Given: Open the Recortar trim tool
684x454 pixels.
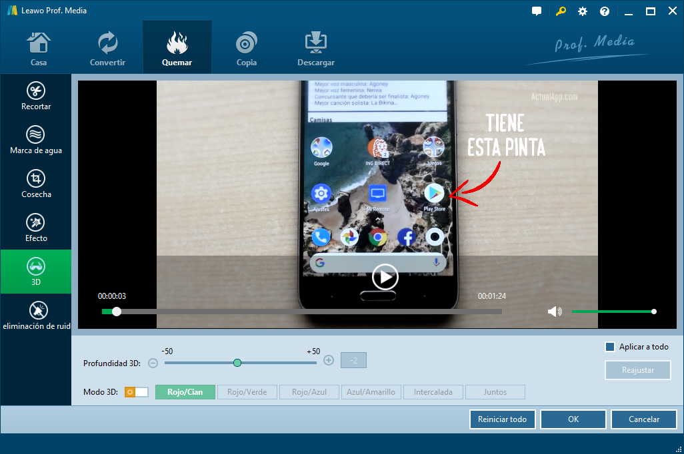Looking at the screenshot, I should 36,96.
